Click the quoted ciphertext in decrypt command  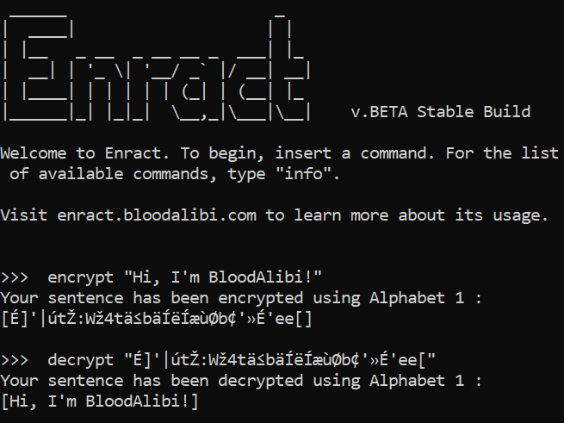[280, 360]
